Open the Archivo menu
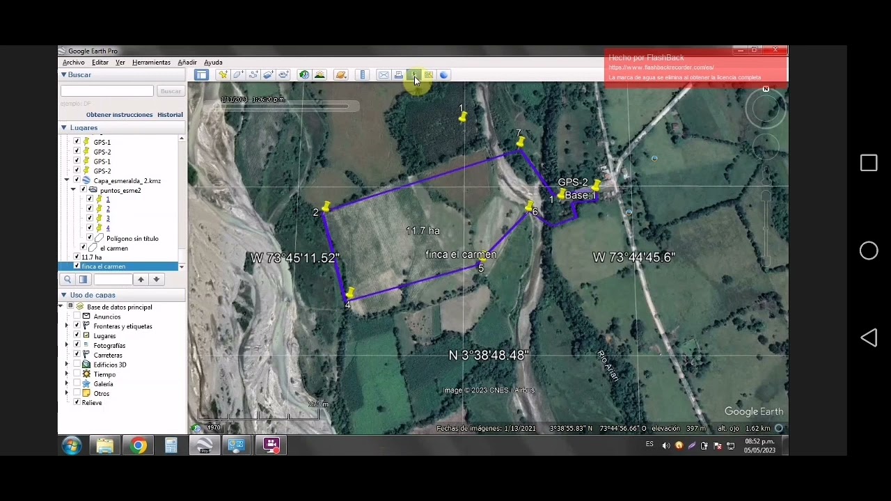Image resolution: width=891 pixels, height=501 pixels. click(73, 63)
